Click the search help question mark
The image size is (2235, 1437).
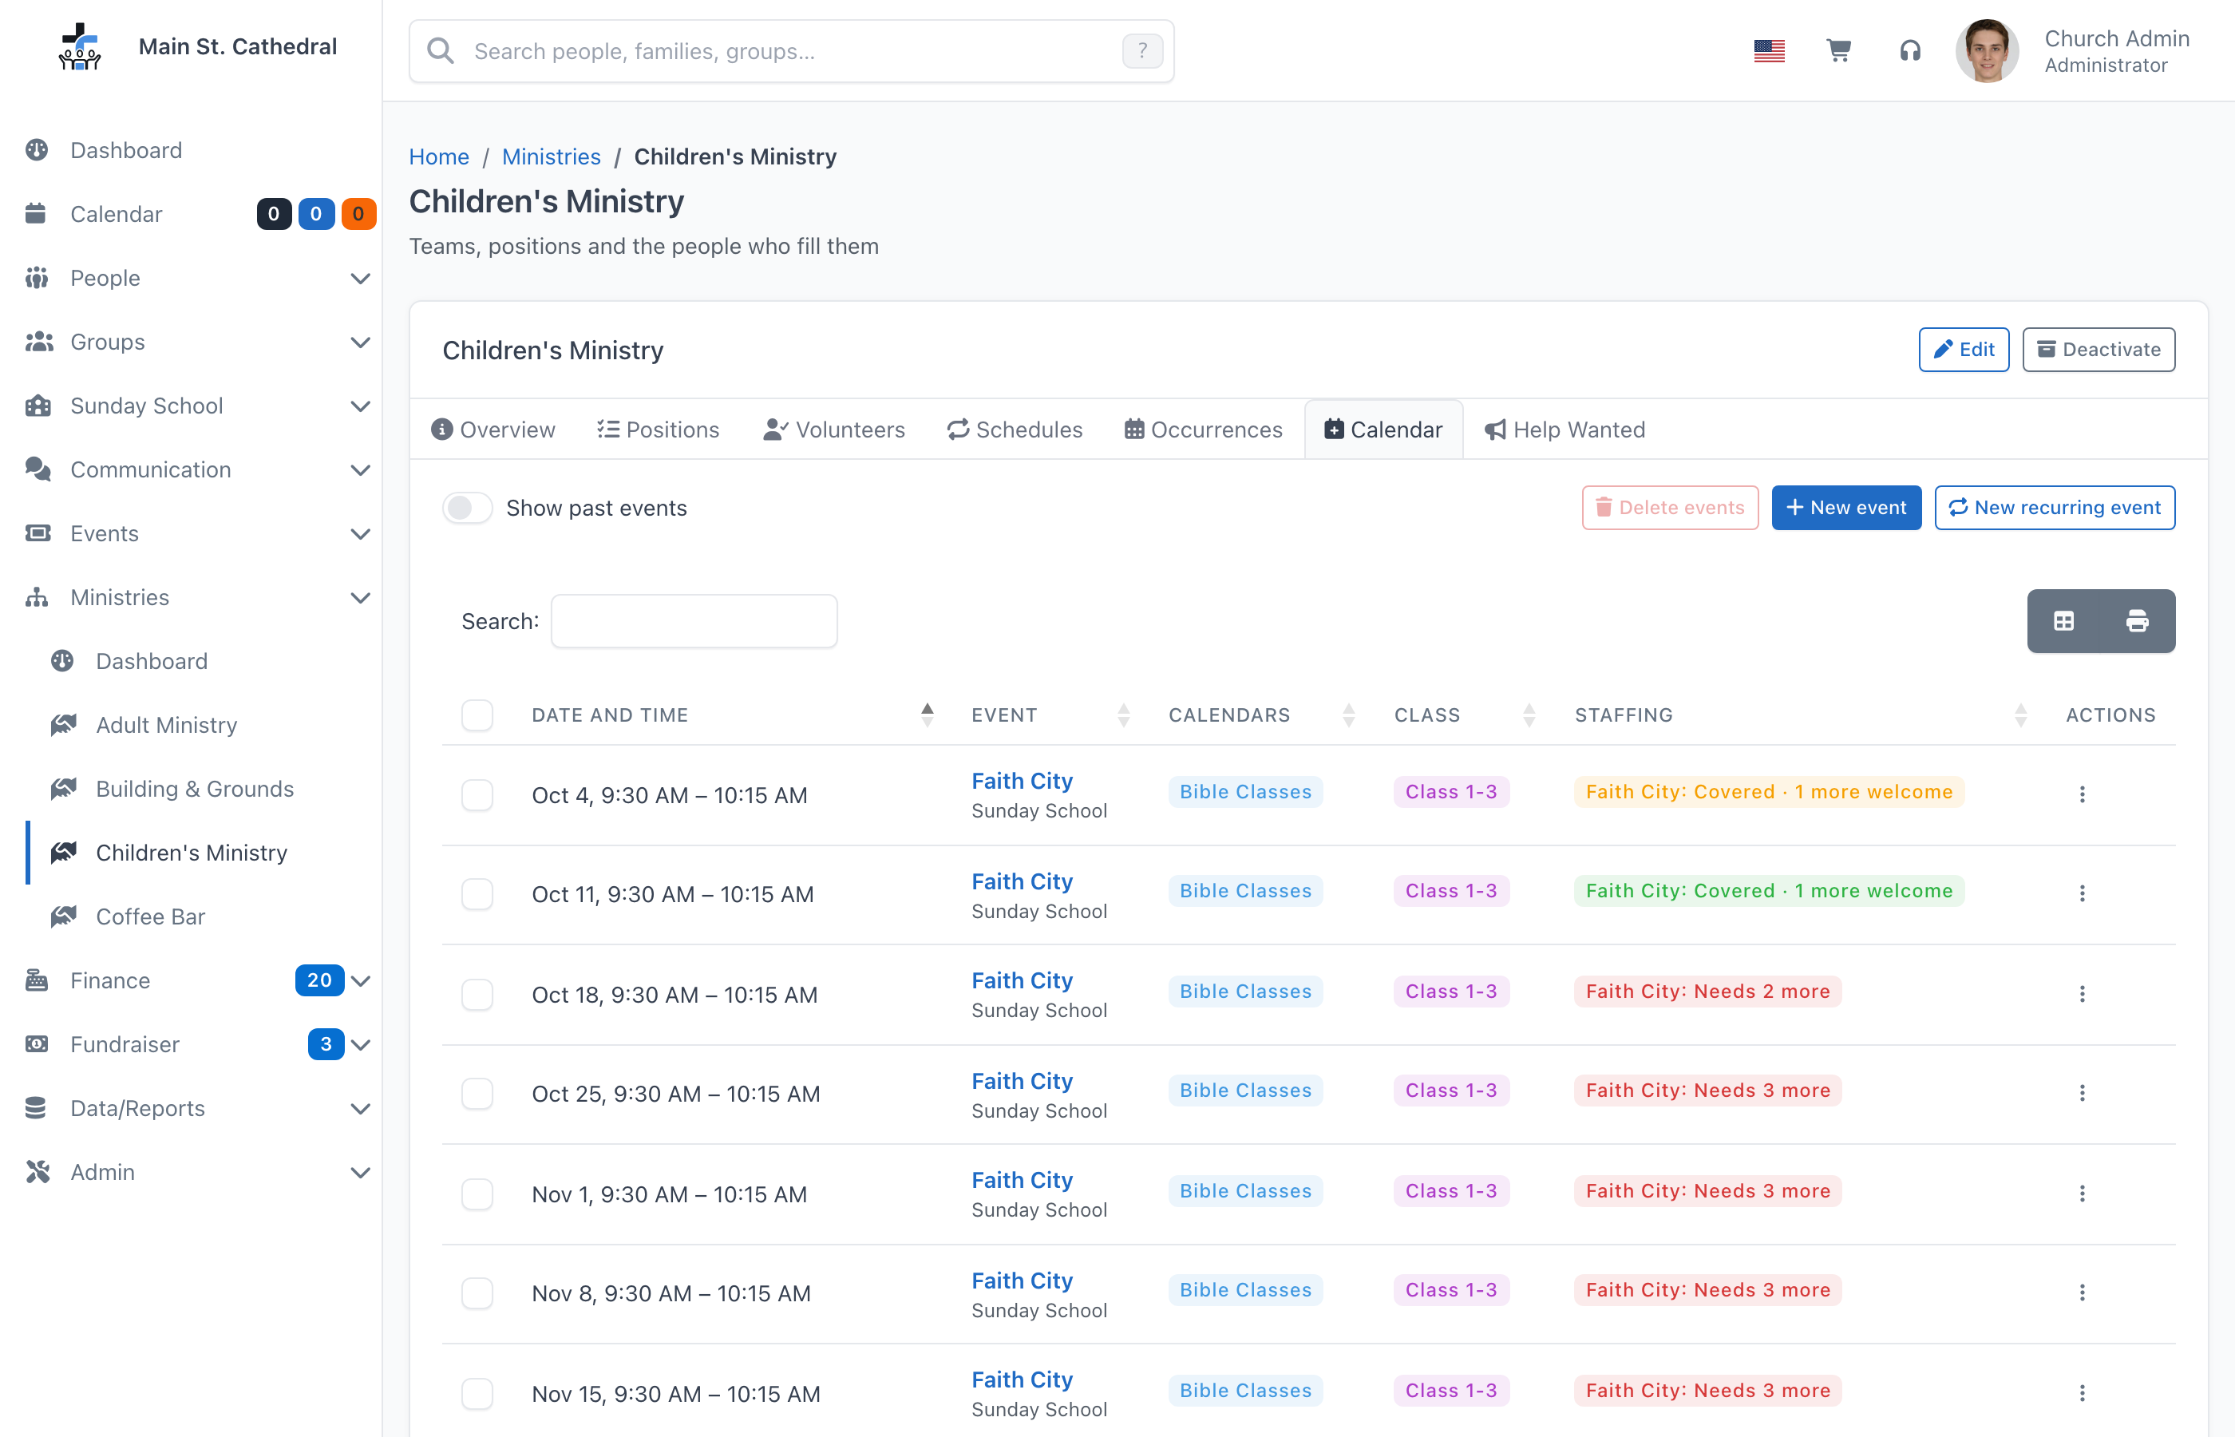tap(1141, 50)
